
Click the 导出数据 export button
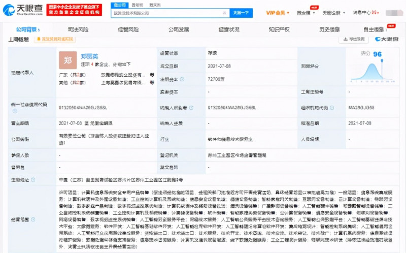tap(355, 39)
